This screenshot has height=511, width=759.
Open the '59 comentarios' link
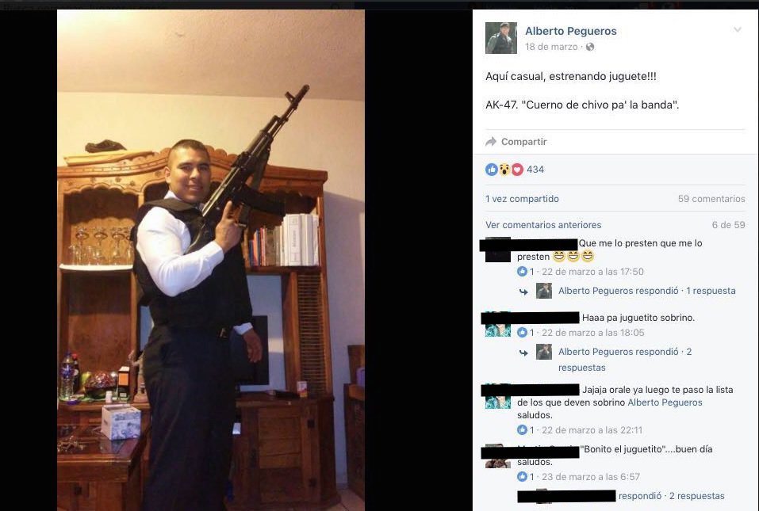(x=711, y=199)
